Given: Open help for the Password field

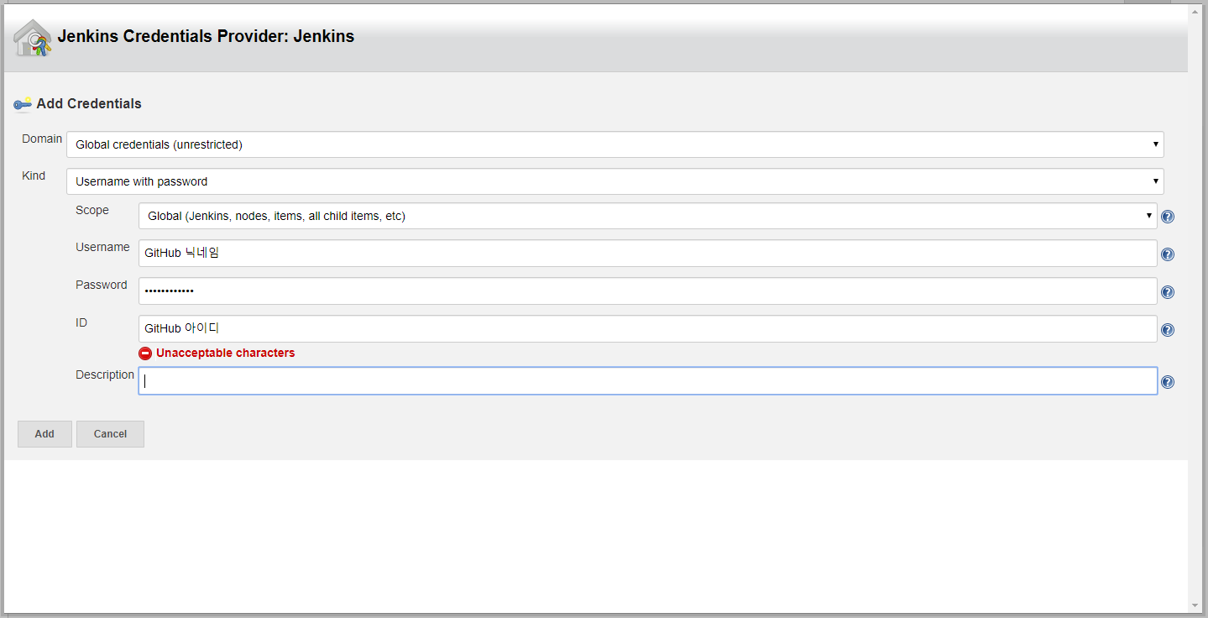Looking at the screenshot, I should click(1168, 292).
